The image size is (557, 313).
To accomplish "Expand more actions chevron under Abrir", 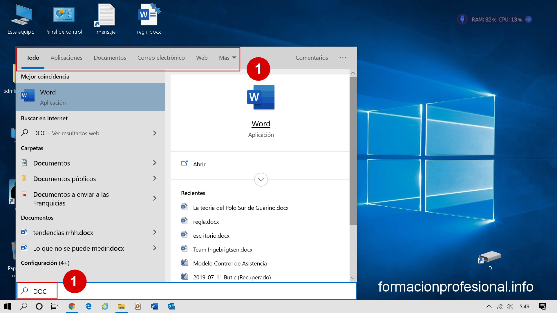I will point(261,180).
